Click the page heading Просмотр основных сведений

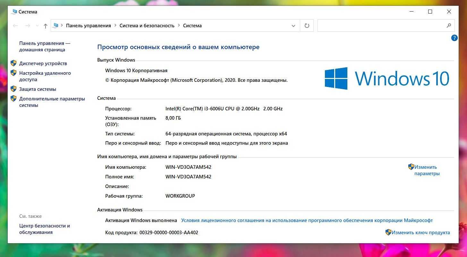[178, 47]
